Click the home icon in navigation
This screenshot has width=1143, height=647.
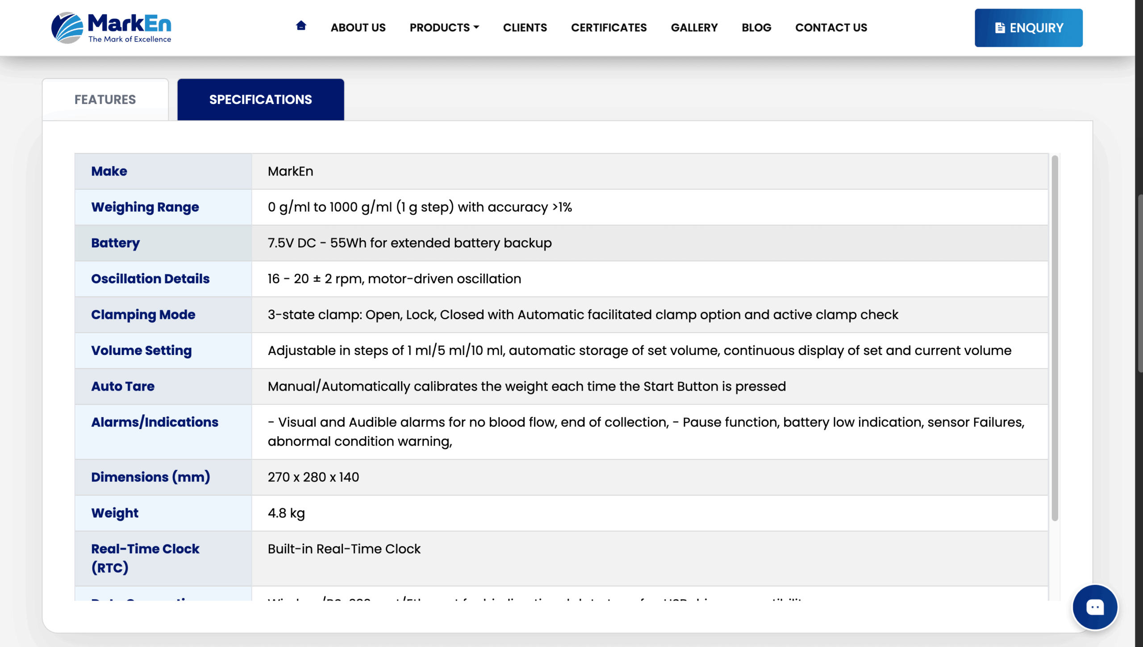point(301,26)
